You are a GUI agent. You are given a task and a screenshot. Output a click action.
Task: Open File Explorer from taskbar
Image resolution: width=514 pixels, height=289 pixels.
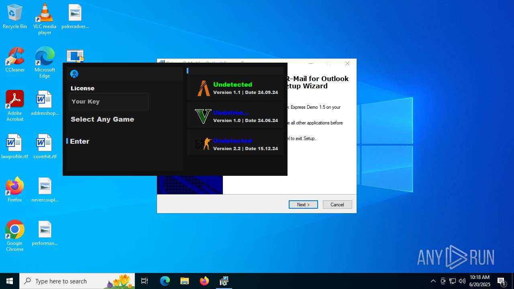[184, 281]
